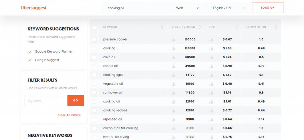Image resolution: width=304 pixels, height=140 pixels.
Task: Uncheck Google Keyword Planner source
Action: click(x=30, y=52)
